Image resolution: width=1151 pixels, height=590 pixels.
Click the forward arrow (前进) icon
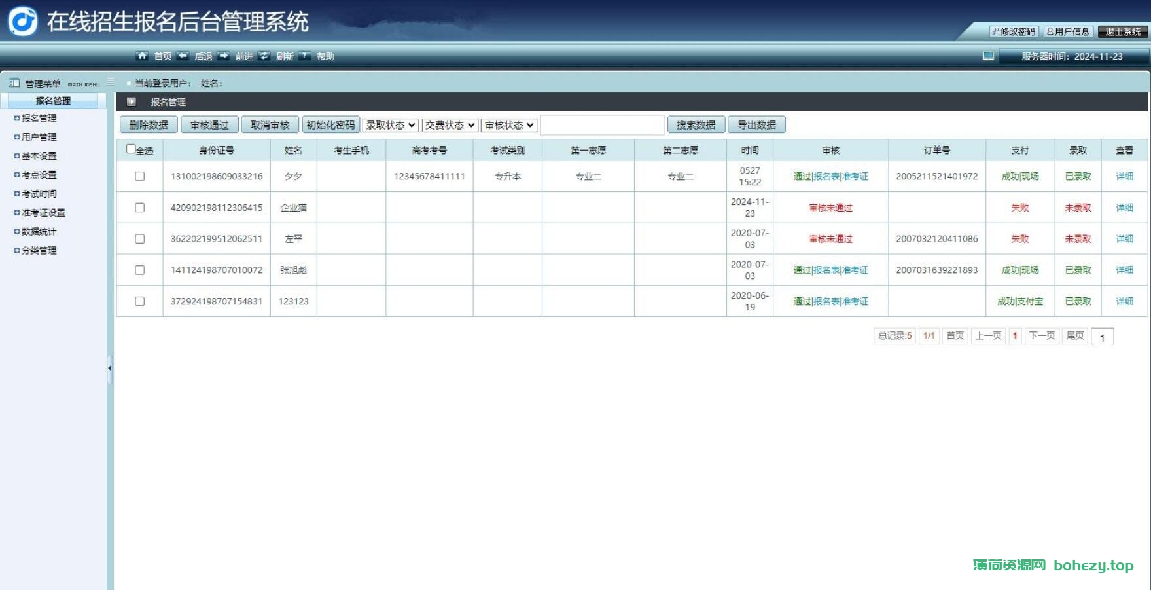click(224, 56)
